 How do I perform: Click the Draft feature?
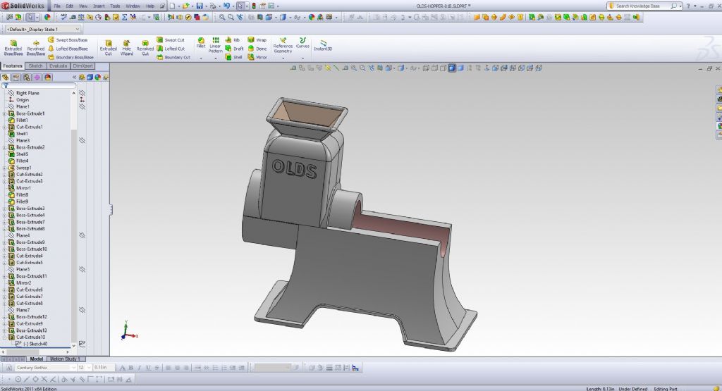tap(234, 49)
